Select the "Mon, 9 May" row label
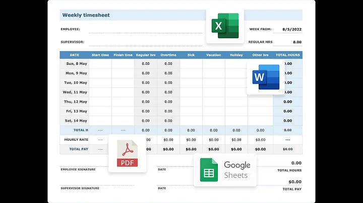Screen dimensions: 363x203 76,73
